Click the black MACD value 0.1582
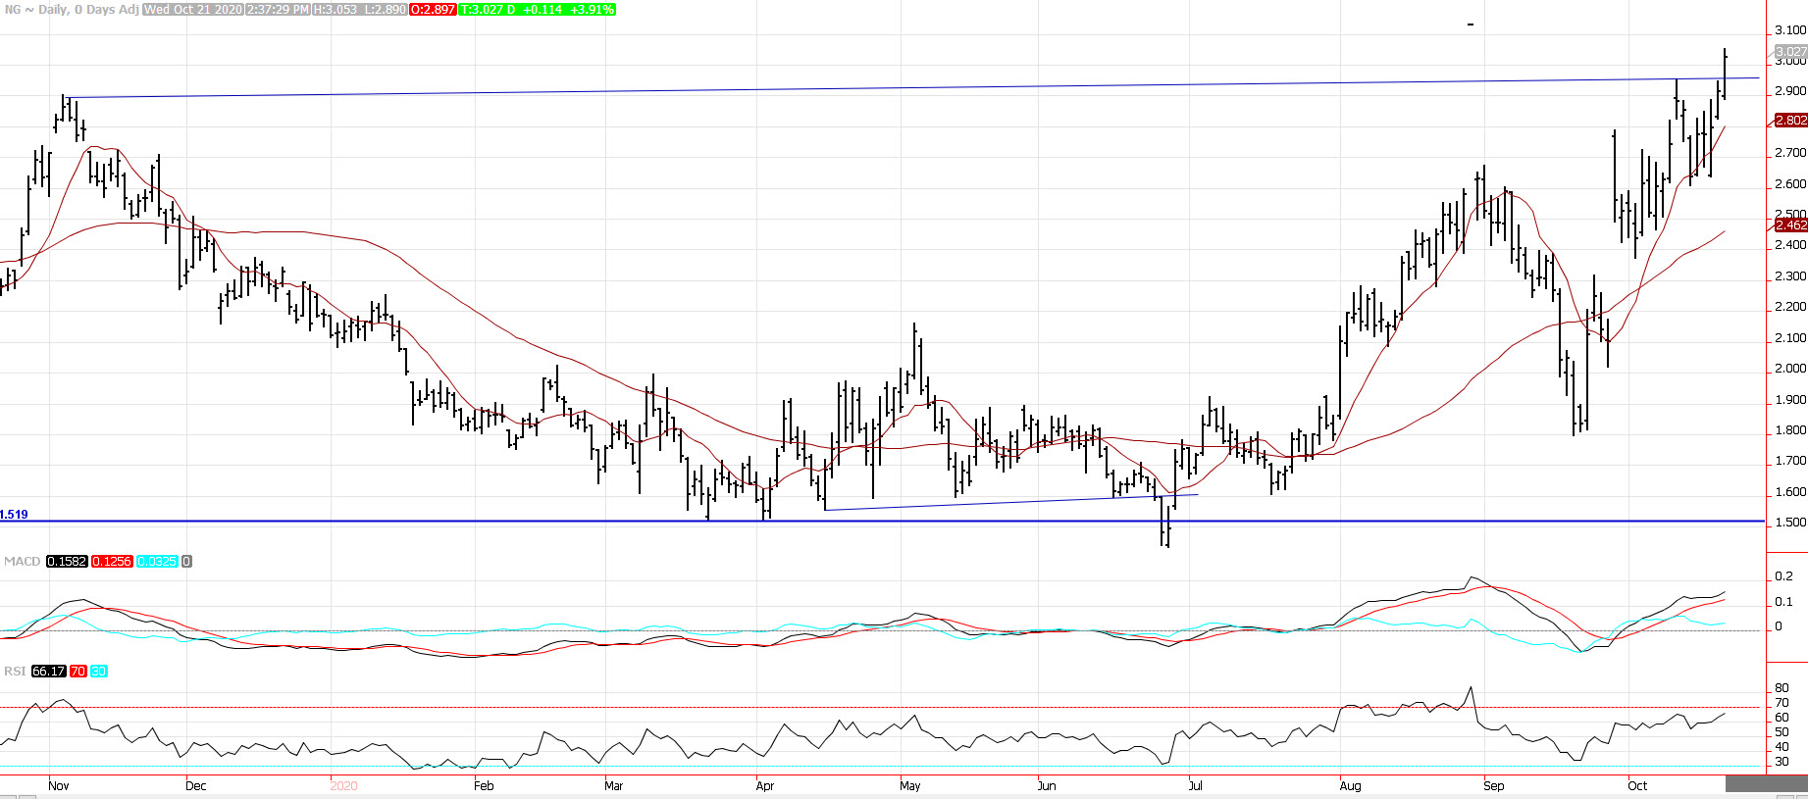Image resolution: width=1808 pixels, height=799 pixels. coord(67,561)
